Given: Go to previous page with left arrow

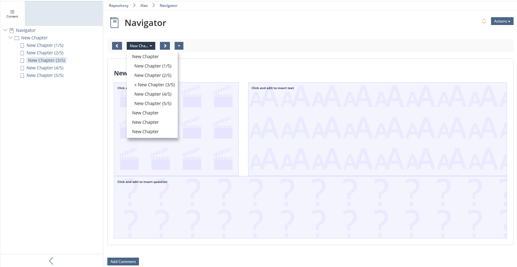Looking at the screenshot, I should click(117, 46).
